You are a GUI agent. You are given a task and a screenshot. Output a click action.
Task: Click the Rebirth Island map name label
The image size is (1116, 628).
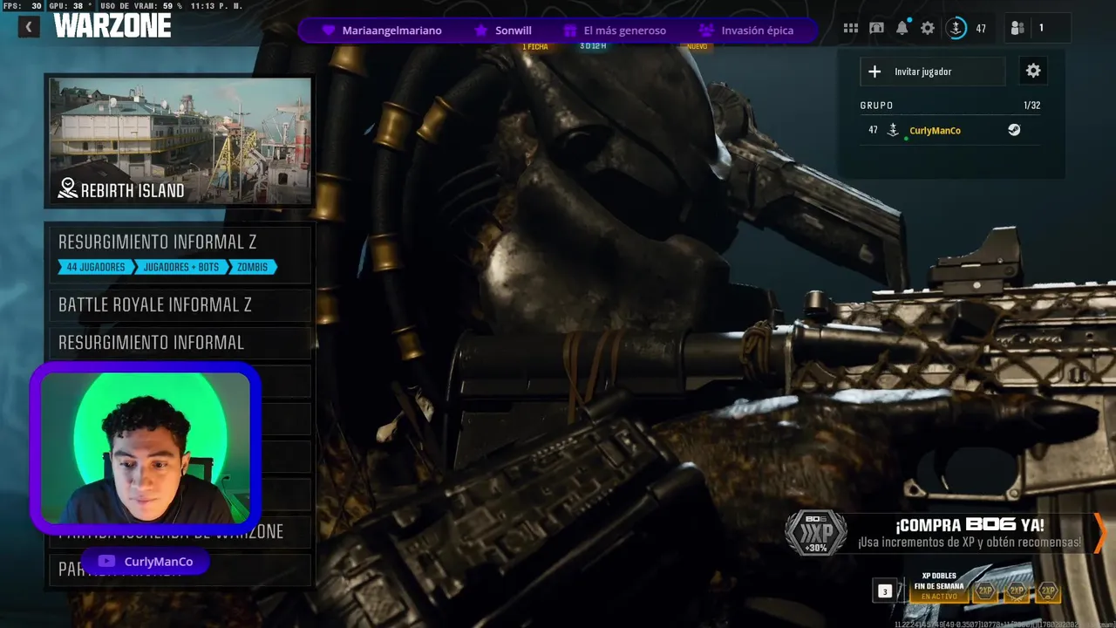point(133,190)
